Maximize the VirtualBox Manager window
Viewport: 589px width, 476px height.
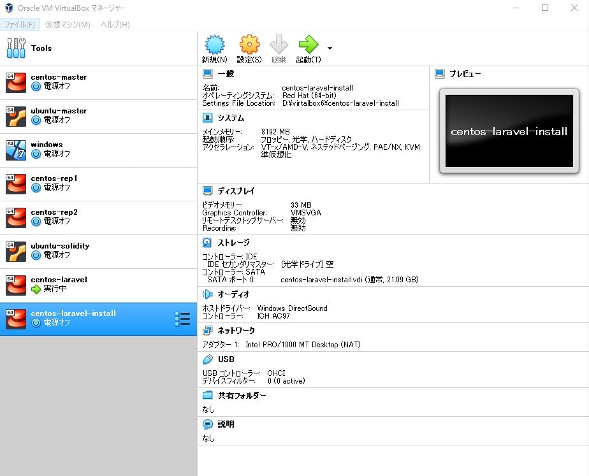click(x=545, y=8)
